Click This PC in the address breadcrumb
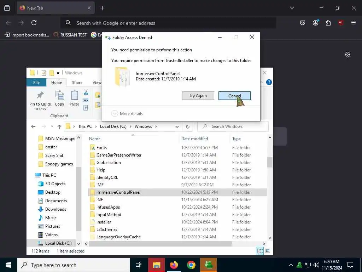 (85, 126)
